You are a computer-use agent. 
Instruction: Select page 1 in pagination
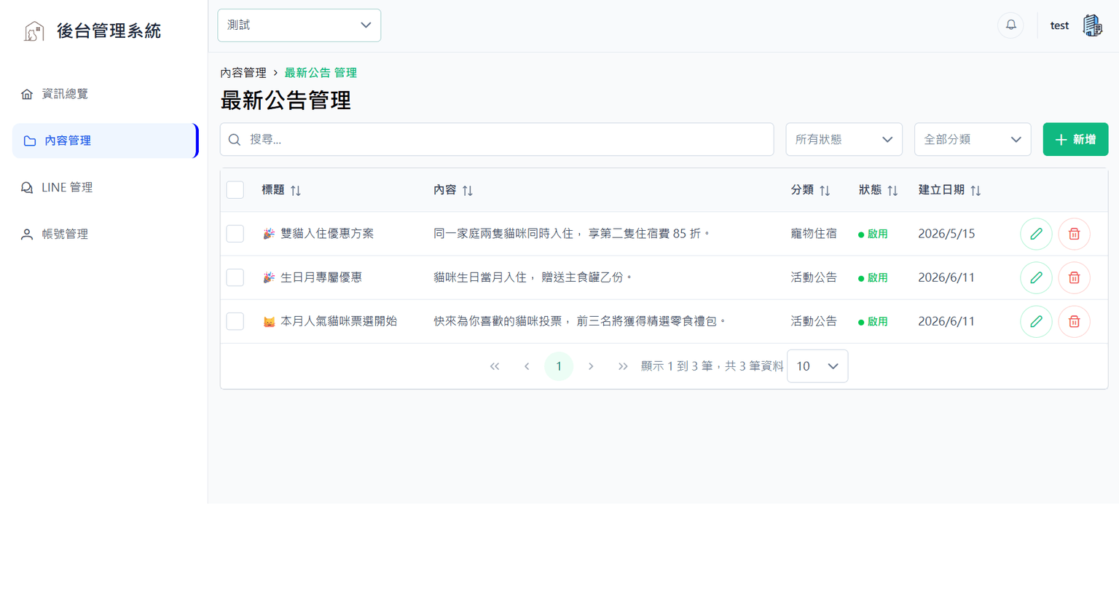point(559,366)
